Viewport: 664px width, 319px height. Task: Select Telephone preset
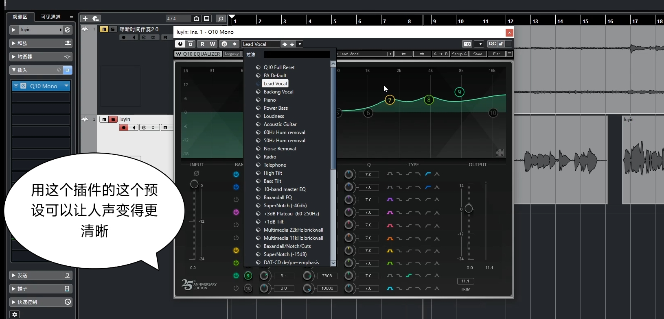tap(275, 165)
